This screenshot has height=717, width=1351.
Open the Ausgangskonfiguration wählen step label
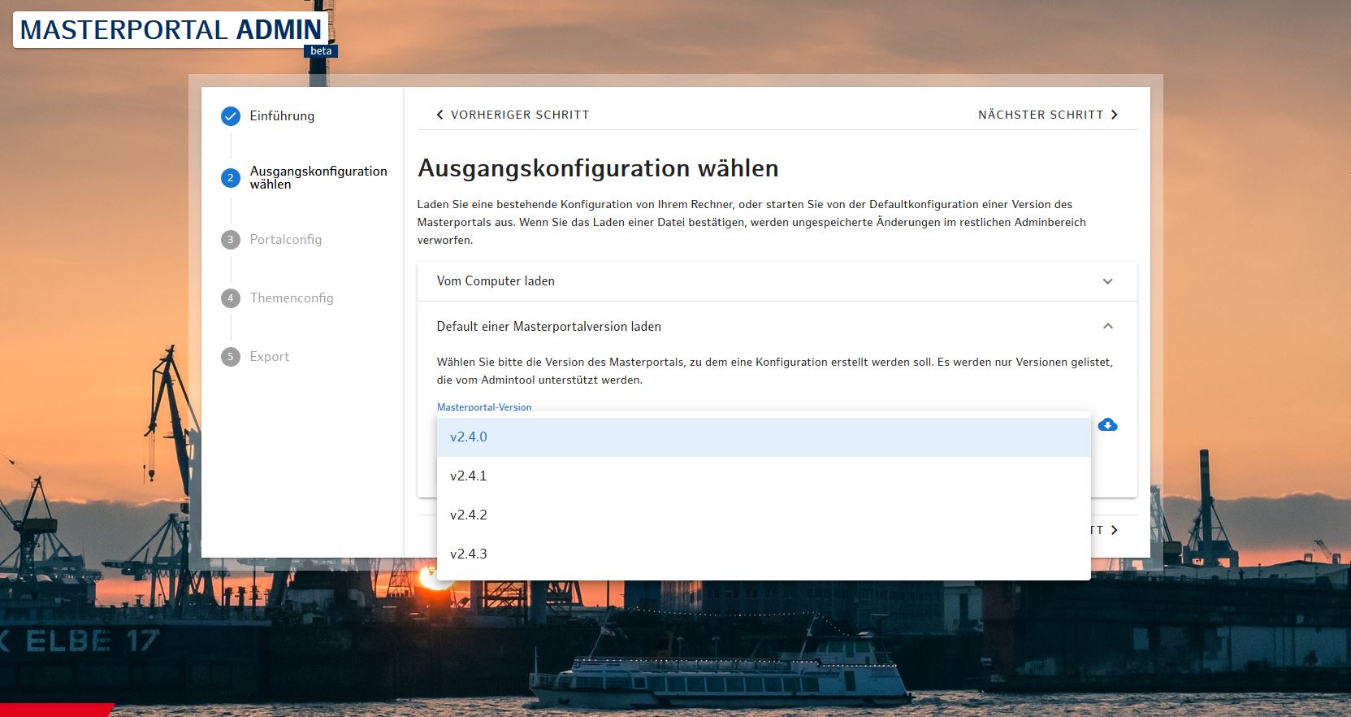click(318, 178)
